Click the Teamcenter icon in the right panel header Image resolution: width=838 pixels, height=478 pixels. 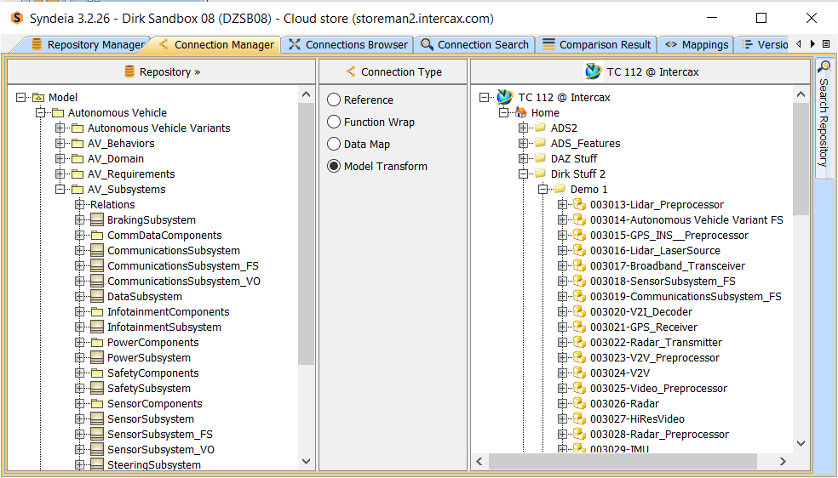pos(594,71)
